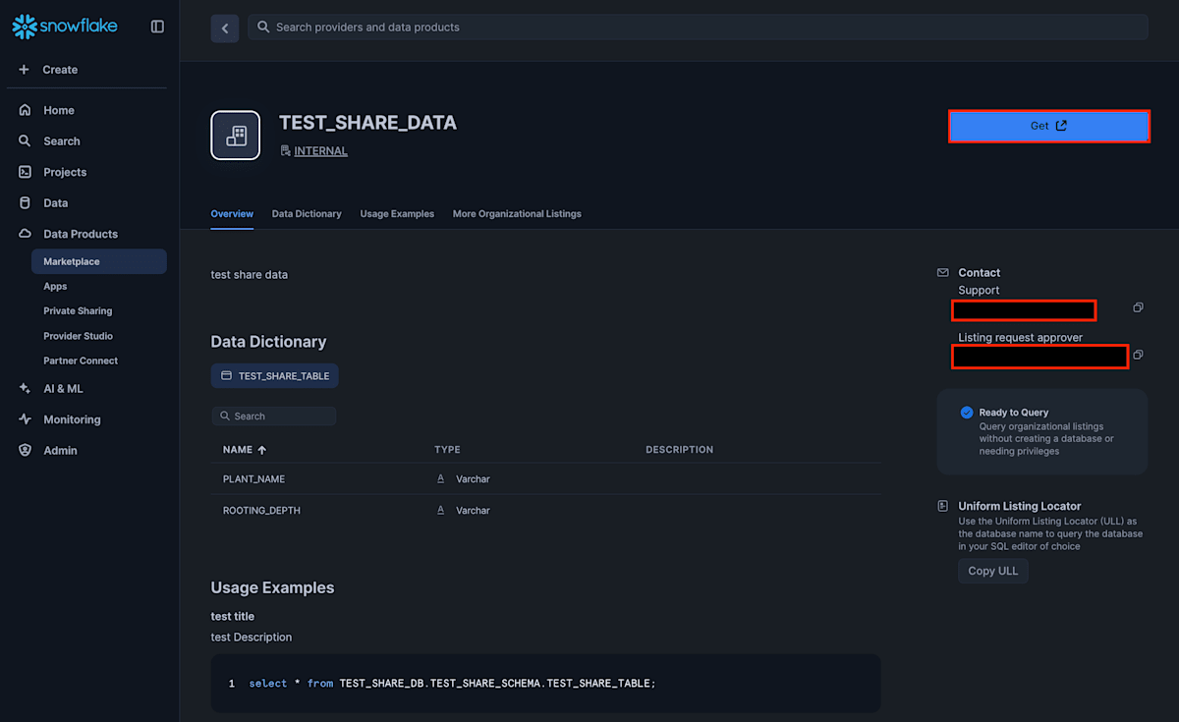Open Partner Connect page

81,361
